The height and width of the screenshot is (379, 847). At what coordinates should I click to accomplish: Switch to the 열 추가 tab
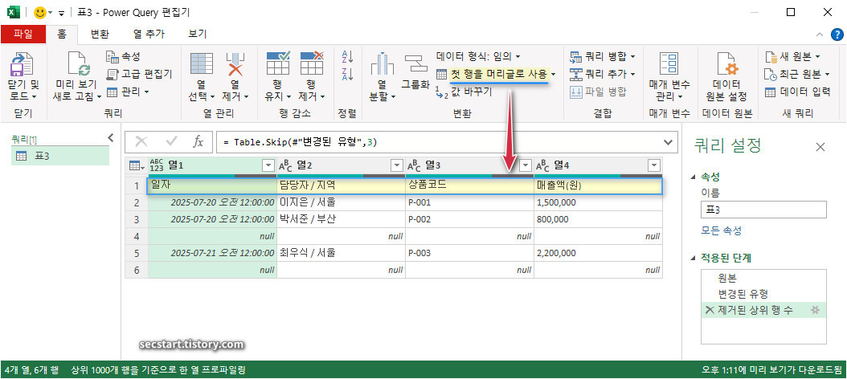coord(149,34)
